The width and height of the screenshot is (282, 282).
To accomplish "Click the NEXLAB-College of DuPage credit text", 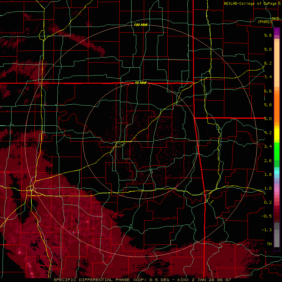I will coord(250,3).
